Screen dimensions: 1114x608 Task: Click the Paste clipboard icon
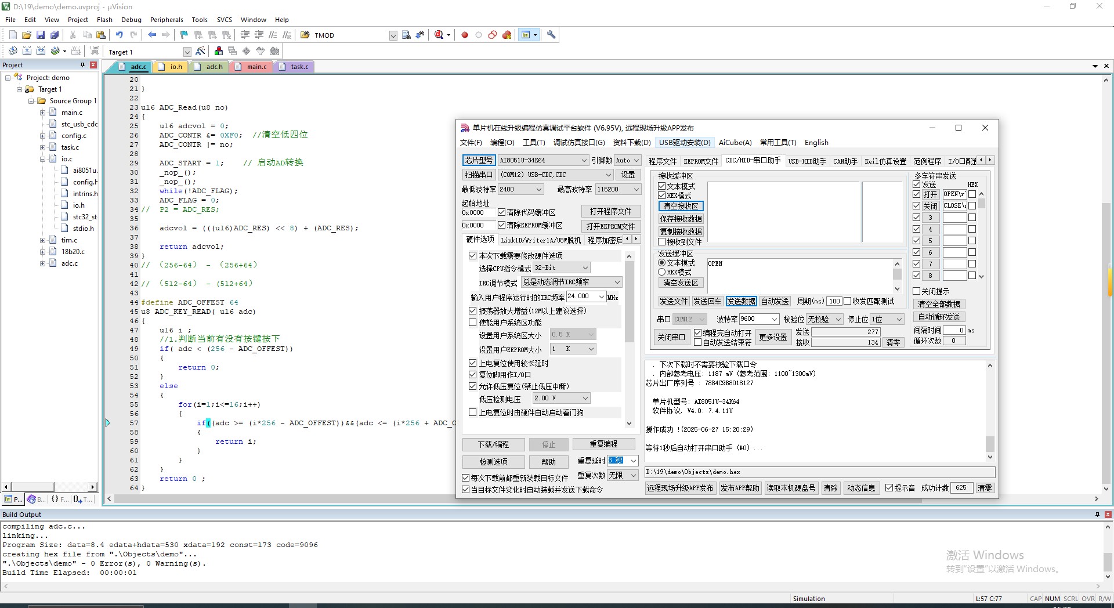101,35
